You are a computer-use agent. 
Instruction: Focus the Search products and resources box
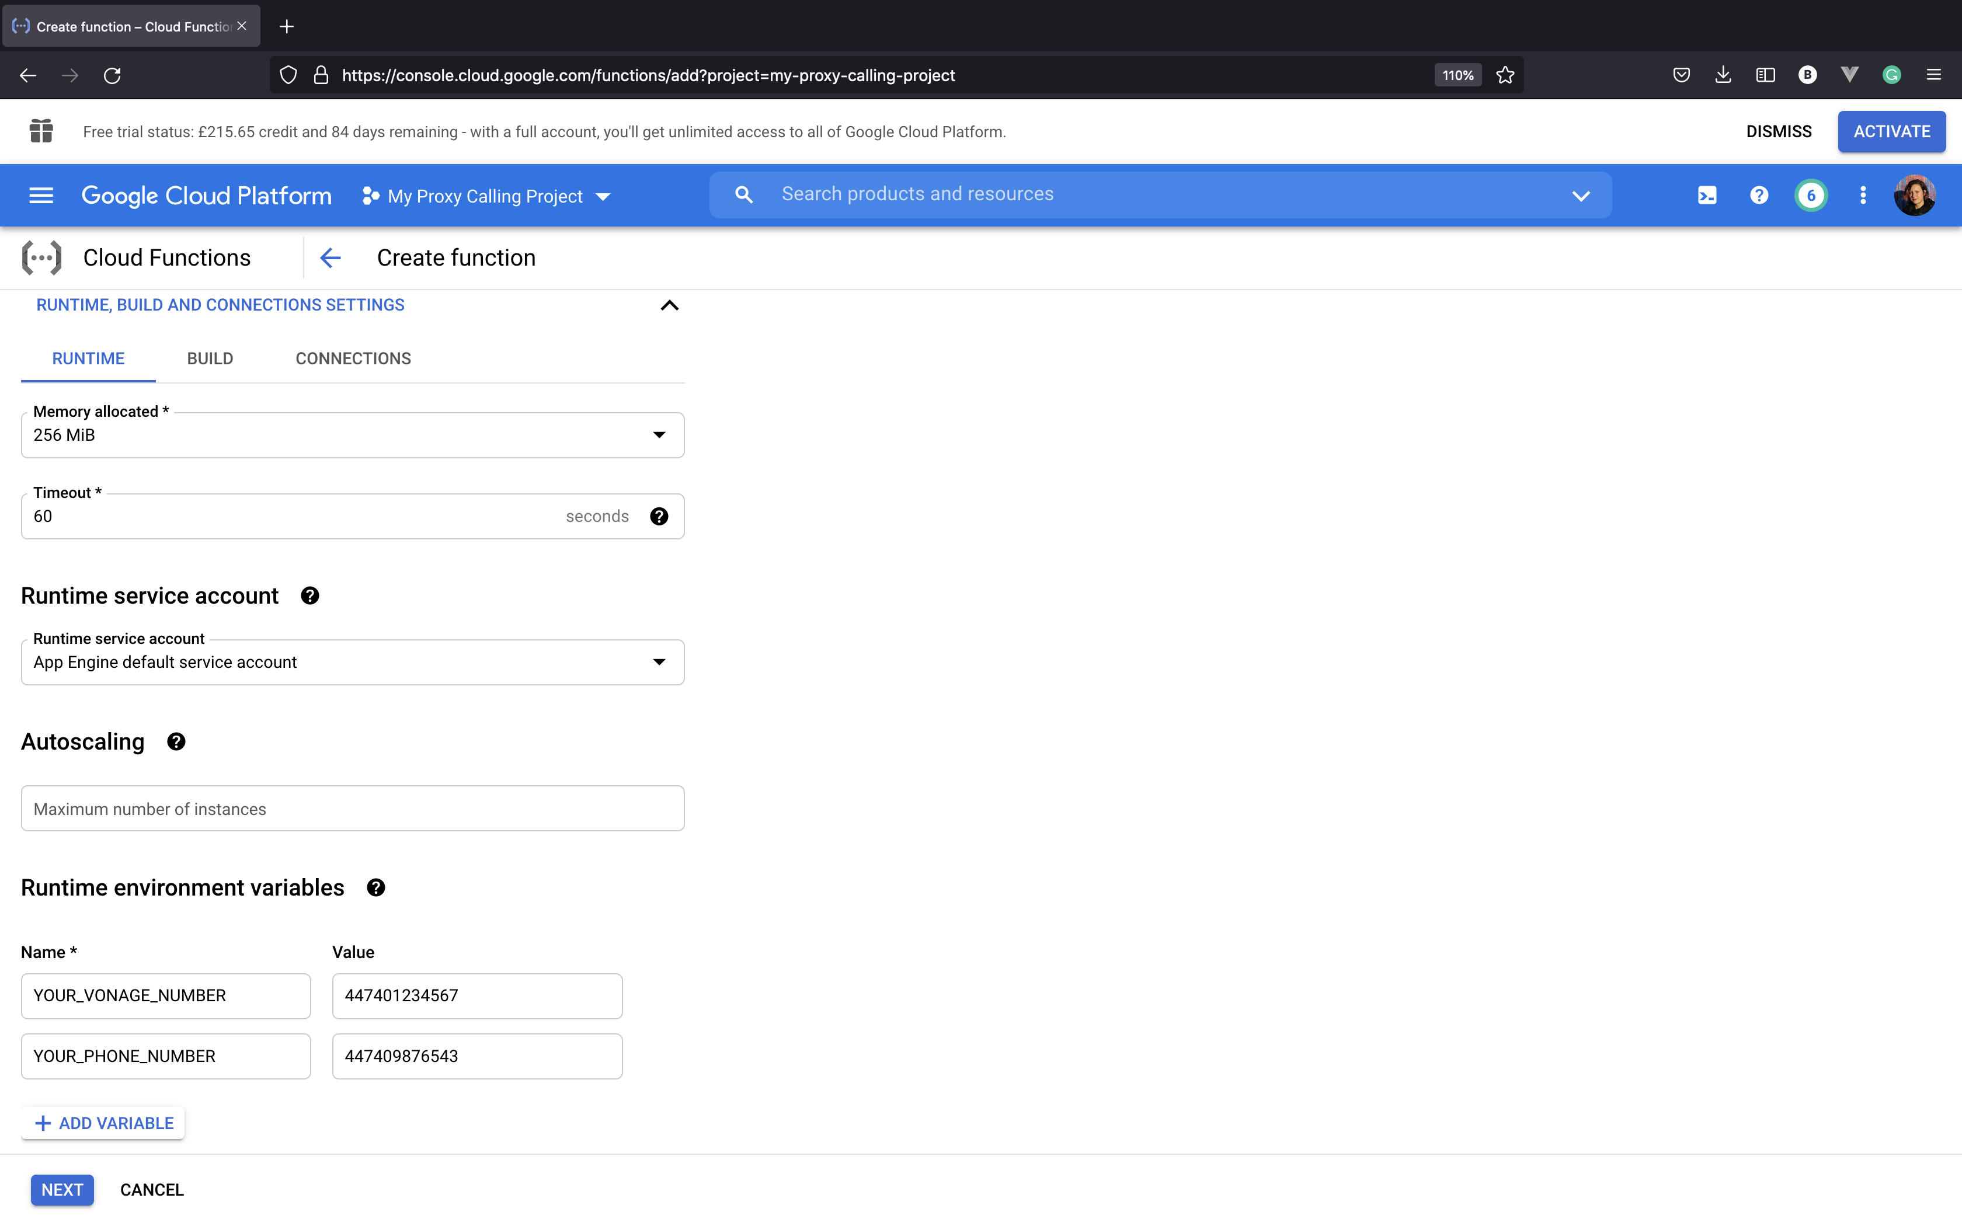point(1159,194)
